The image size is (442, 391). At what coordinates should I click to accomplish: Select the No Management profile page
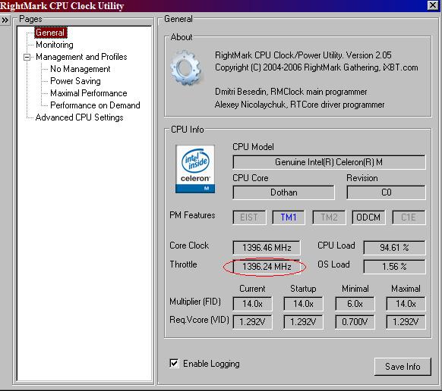point(80,69)
